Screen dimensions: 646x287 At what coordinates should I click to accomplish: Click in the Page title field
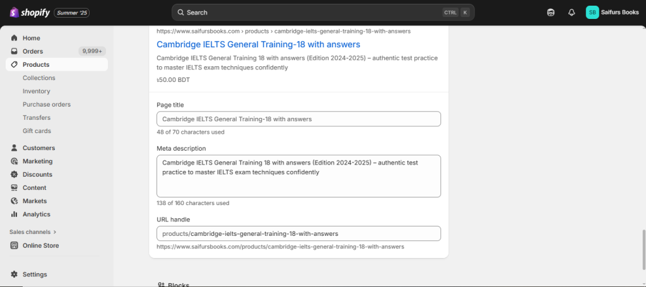tap(298, 119)
